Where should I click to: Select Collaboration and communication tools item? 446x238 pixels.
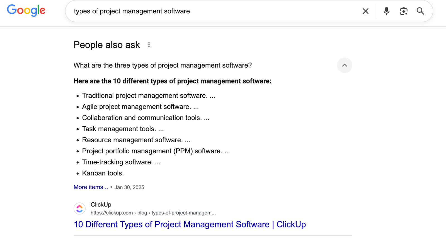coord(146,118)
